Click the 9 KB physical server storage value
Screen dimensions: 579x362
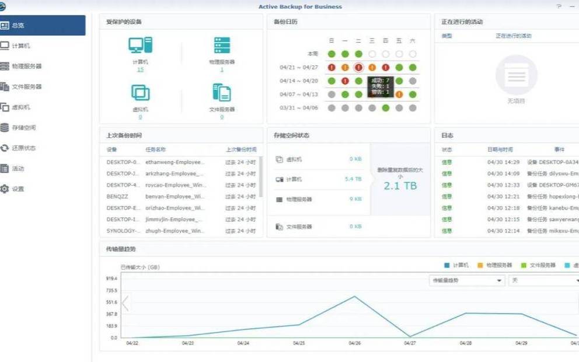[355, 199]
